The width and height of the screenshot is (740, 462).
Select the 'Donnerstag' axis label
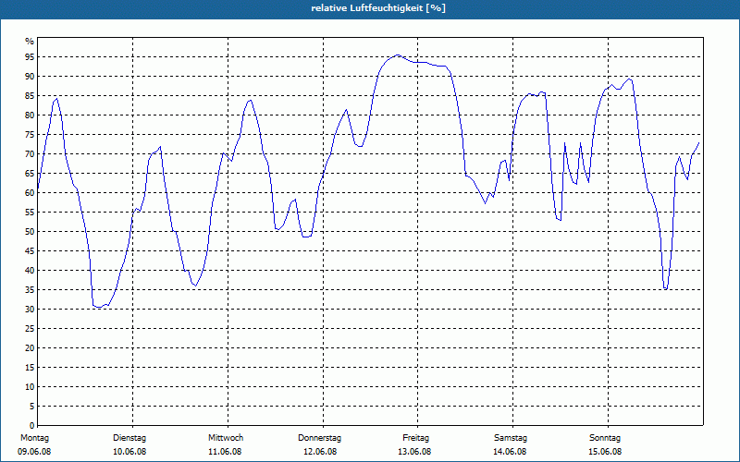coord(319,438)
